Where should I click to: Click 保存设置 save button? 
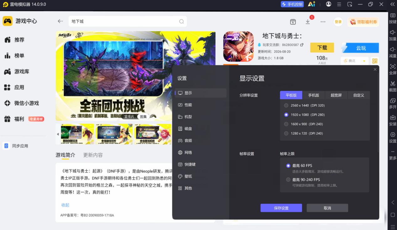(281, 208)
